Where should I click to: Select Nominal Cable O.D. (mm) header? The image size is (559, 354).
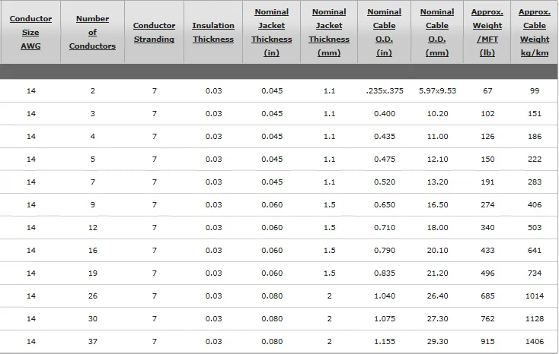(x=437, y=33)
